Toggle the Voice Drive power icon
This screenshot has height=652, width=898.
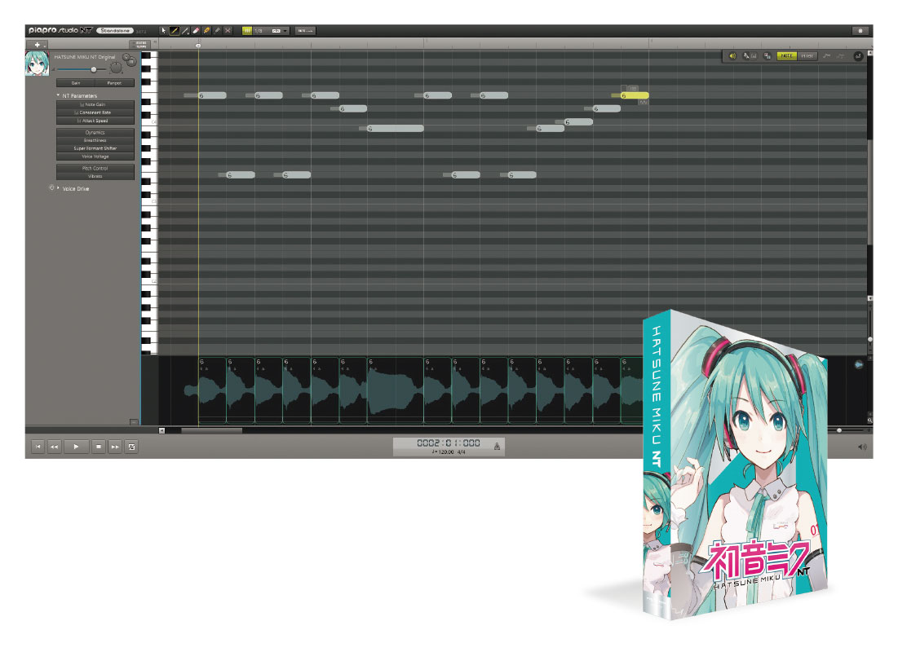point(51,187)
